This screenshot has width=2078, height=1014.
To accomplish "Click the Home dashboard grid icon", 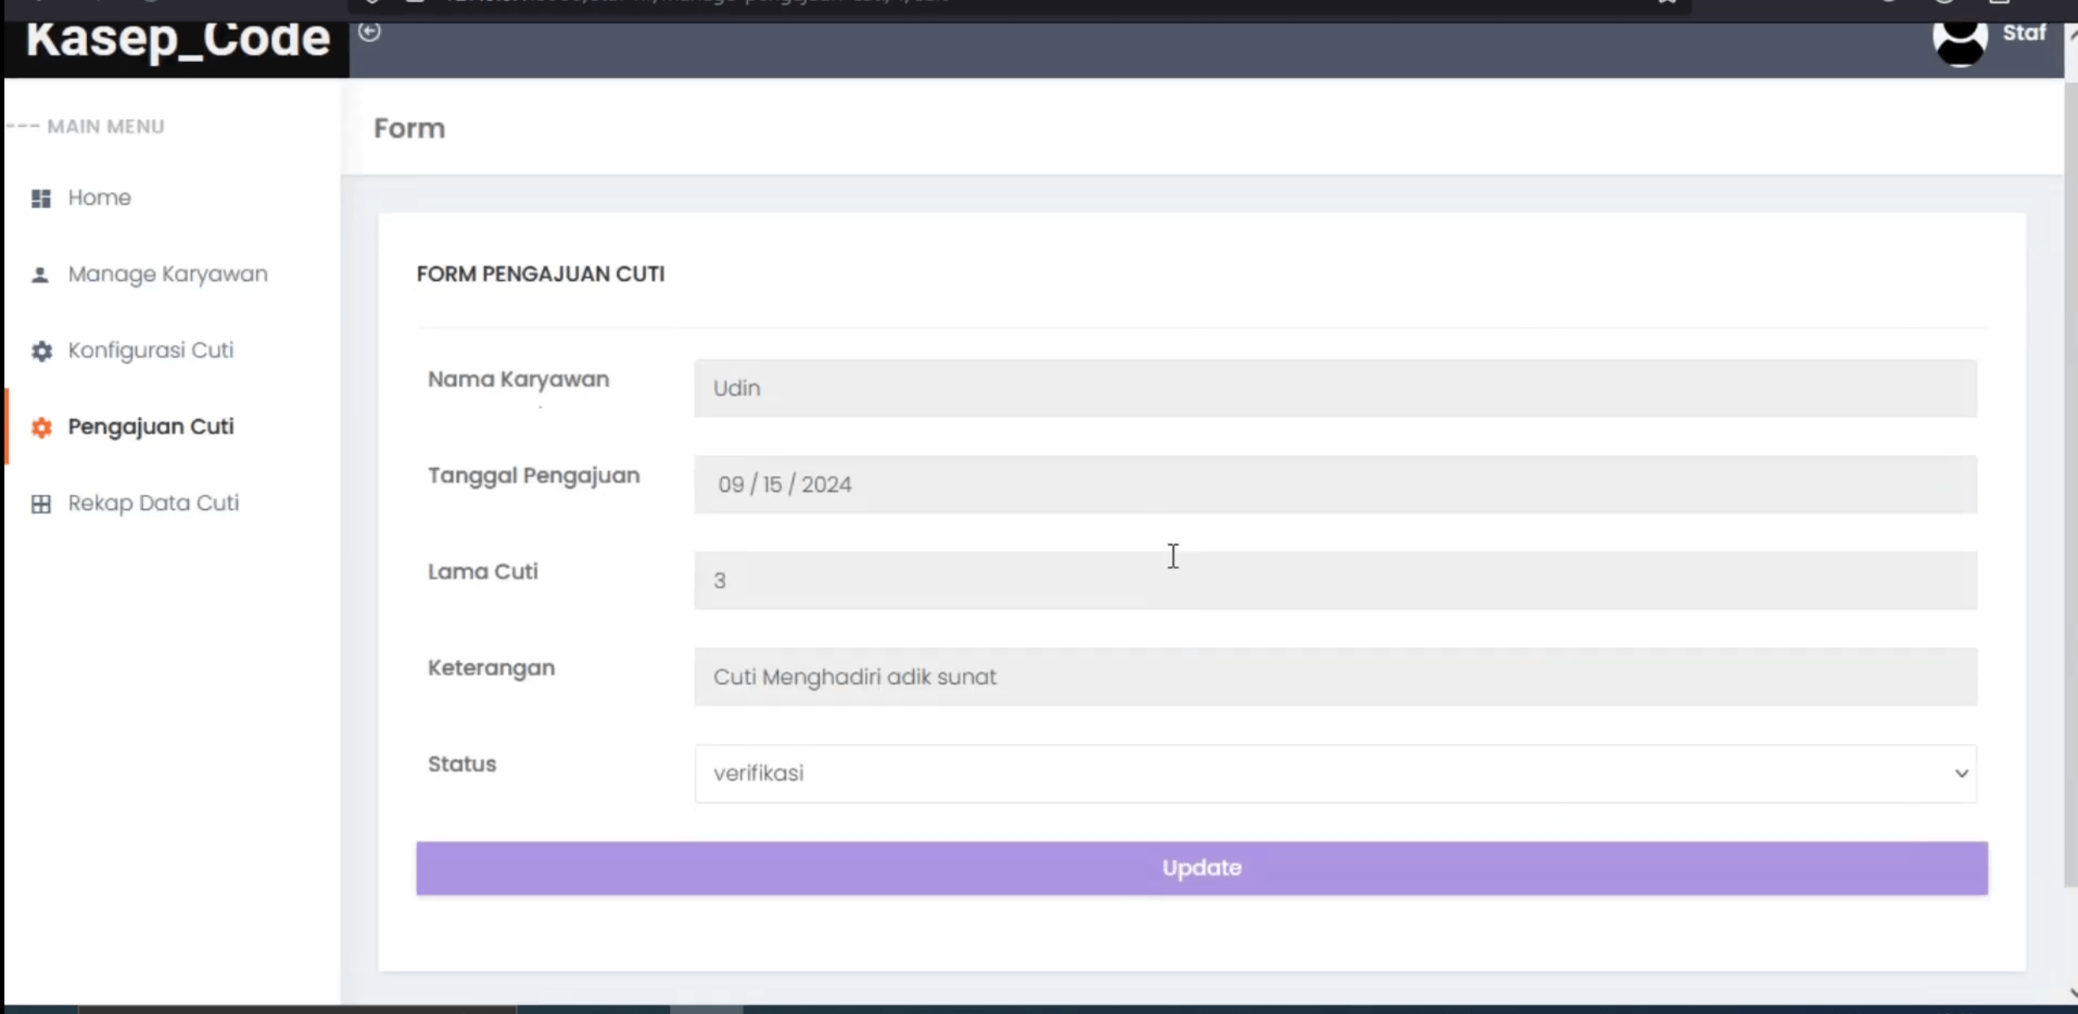I will click(x=41, y=199).
